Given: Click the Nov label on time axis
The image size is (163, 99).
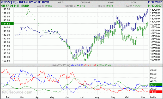Looking at the screenshot, I should click(x=143, y=97).
